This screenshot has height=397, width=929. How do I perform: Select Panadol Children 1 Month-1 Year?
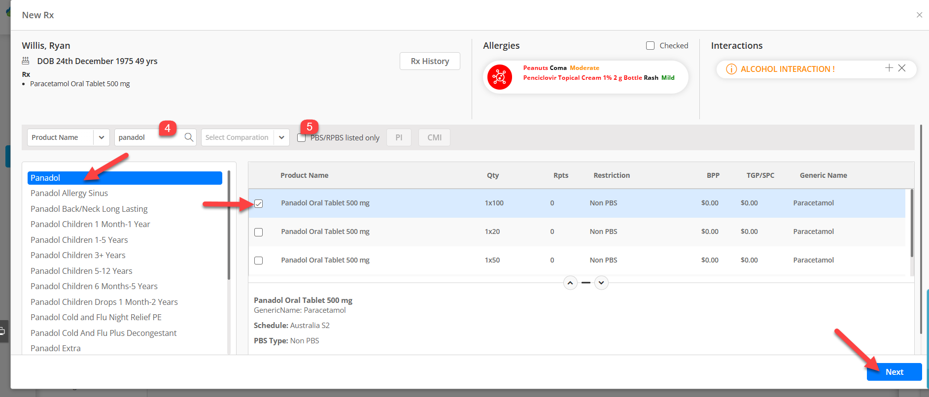point(90,224)
